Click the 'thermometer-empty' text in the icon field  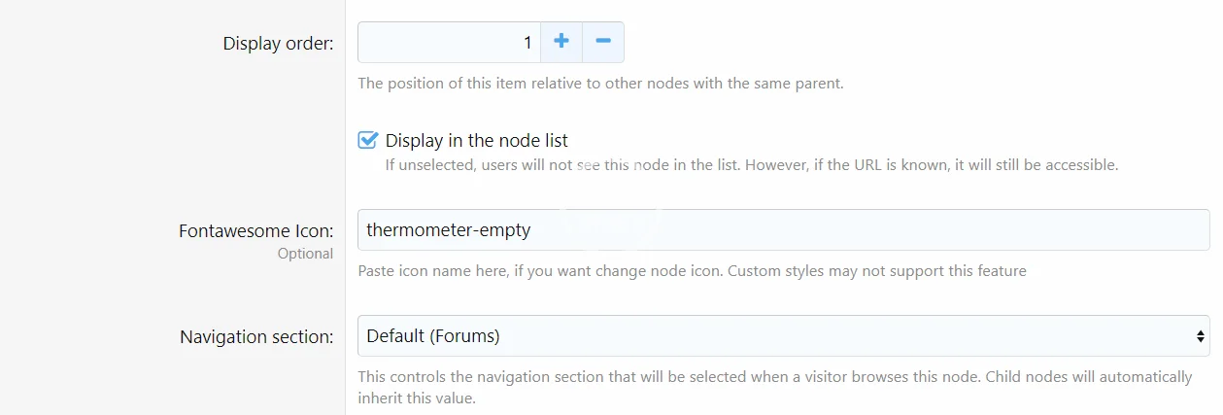pos(449,230)
